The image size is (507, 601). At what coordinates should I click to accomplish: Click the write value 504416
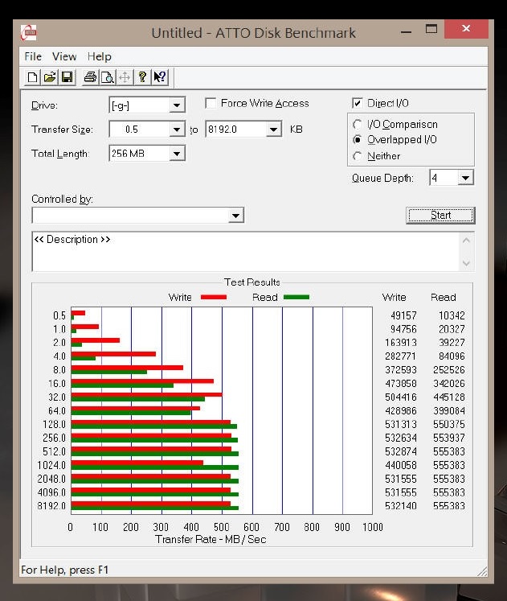(401, 397)
